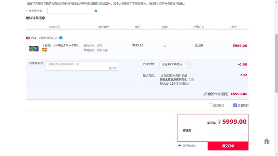Click the bug icon at right edge
The image size is (278, 156).
point(266,141)
